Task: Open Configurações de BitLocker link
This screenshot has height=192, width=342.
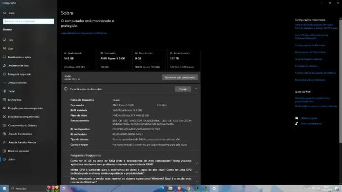Action: tap(310, 45)
